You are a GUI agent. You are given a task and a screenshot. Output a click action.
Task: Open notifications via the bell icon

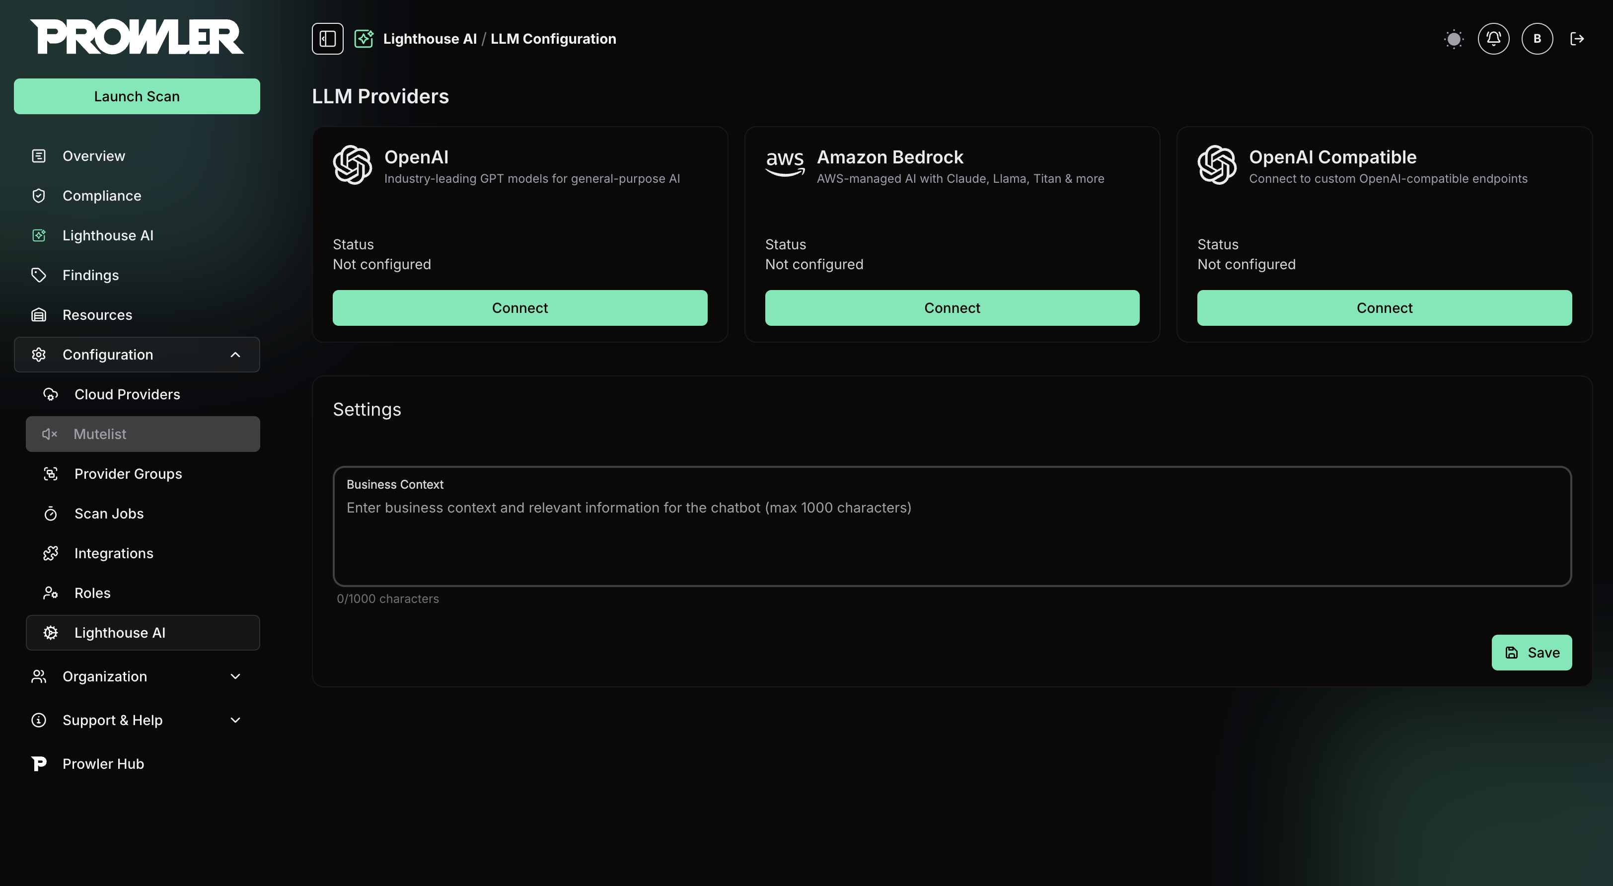pos(1493,38)
